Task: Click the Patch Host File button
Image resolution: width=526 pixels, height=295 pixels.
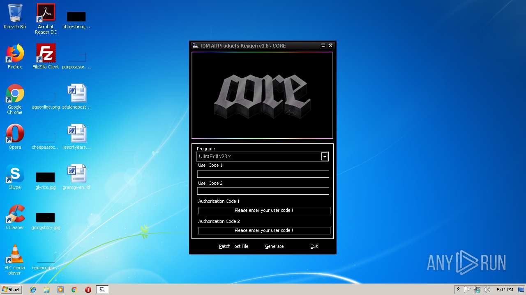Action: [233, 246]
